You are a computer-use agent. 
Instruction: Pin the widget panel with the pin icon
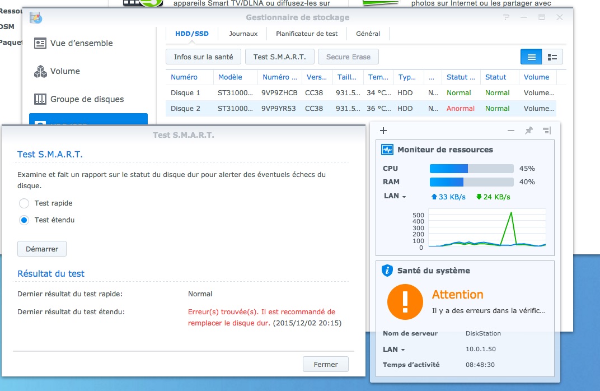click(x=529, y=131)
